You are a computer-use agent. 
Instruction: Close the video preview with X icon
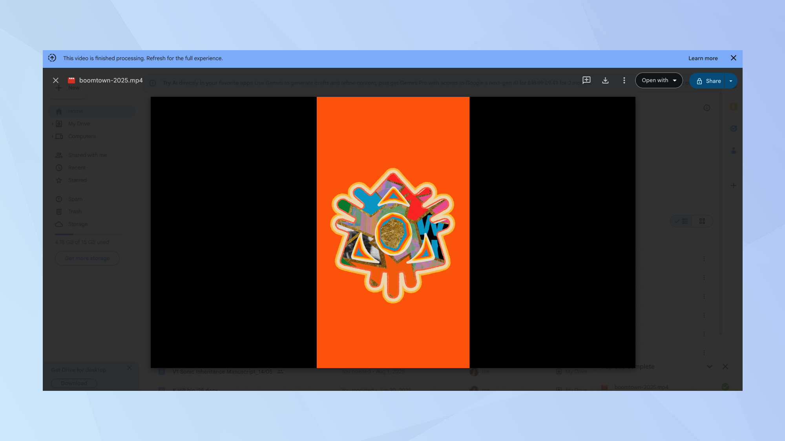pyautogui.click(x=56, y=80)
